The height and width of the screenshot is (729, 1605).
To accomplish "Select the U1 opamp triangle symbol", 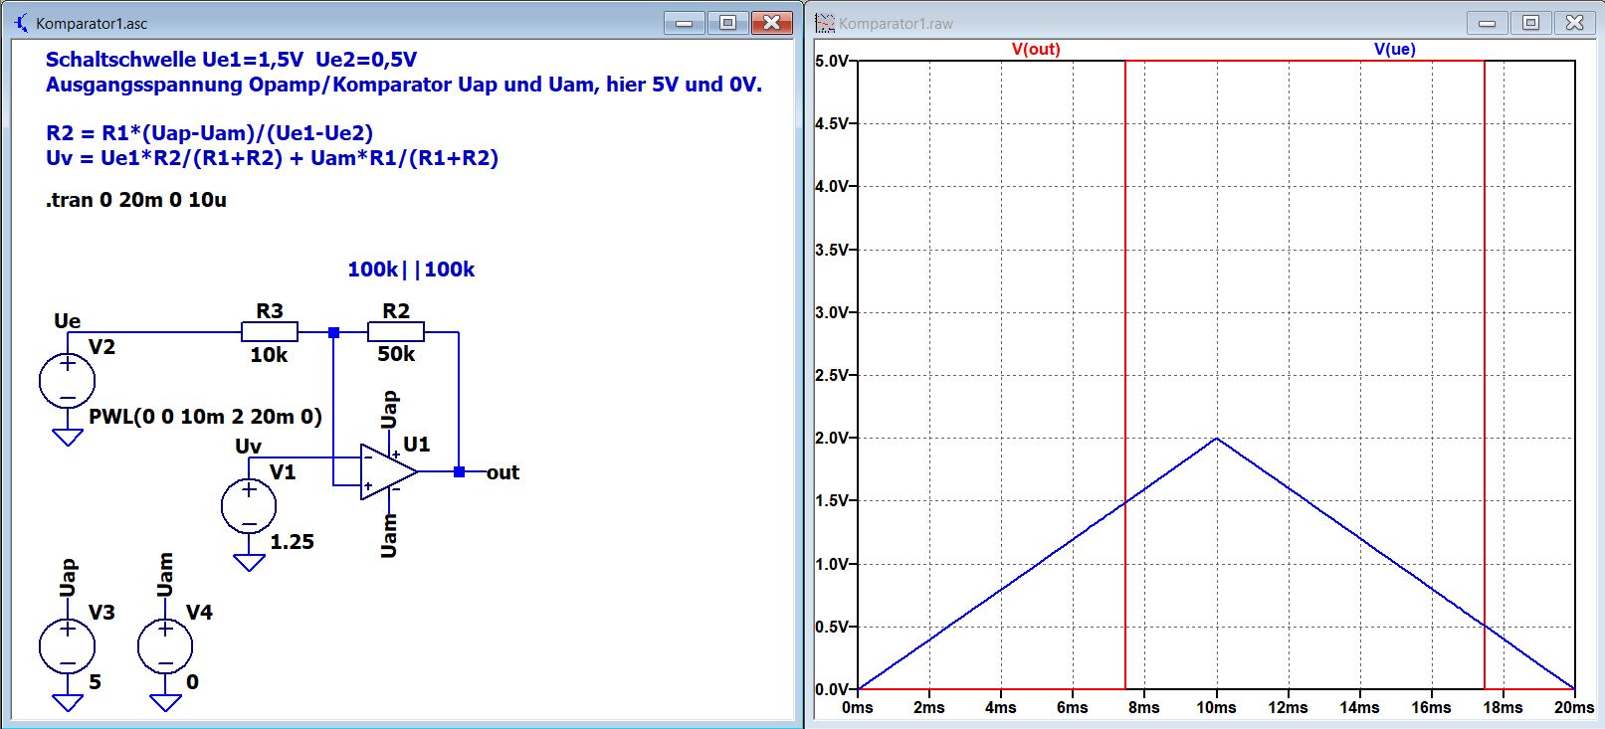I will (389, 471).
